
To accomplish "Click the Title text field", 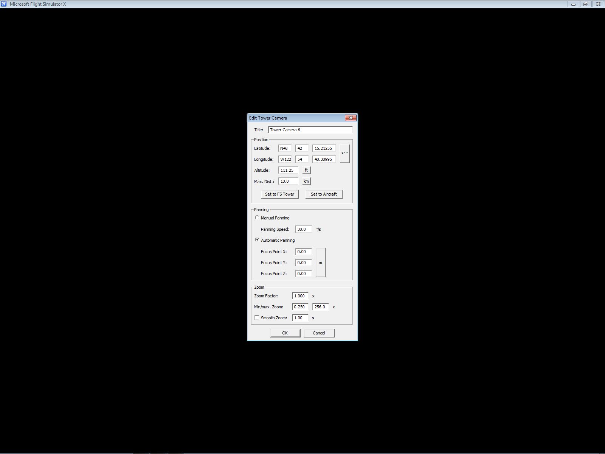I will 310,130.
